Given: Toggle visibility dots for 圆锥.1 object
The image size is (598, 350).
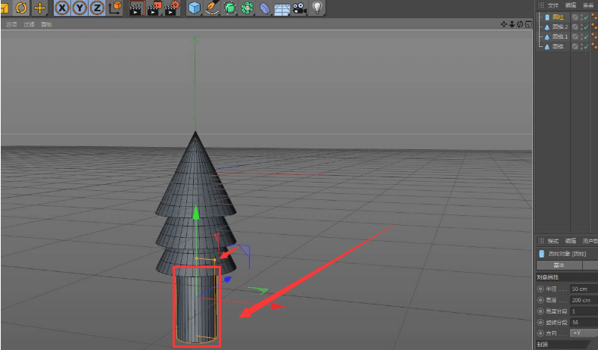Looking at the screenshot, I should [581, 36].
